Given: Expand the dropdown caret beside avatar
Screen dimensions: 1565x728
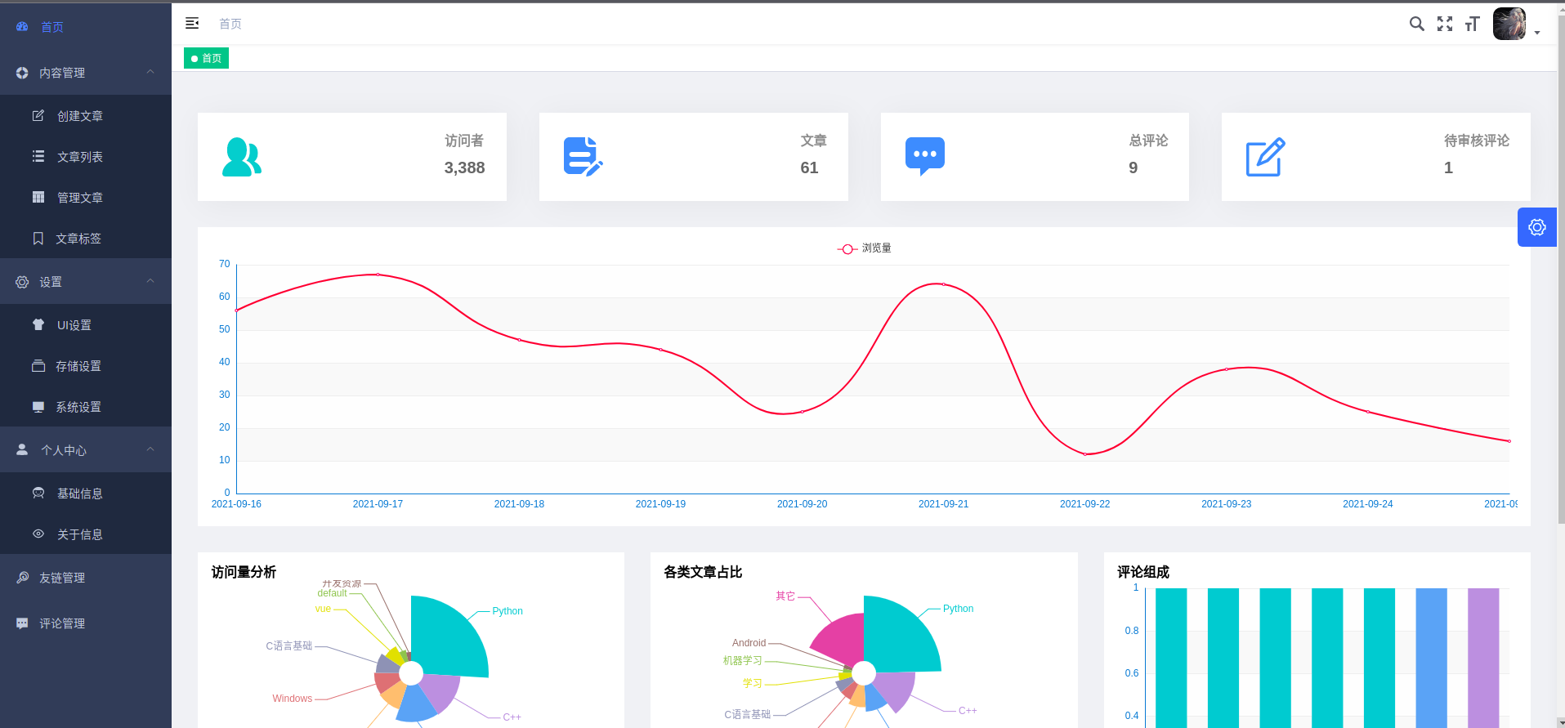Looking at the screenshot, I should [x=1537, y=33].
